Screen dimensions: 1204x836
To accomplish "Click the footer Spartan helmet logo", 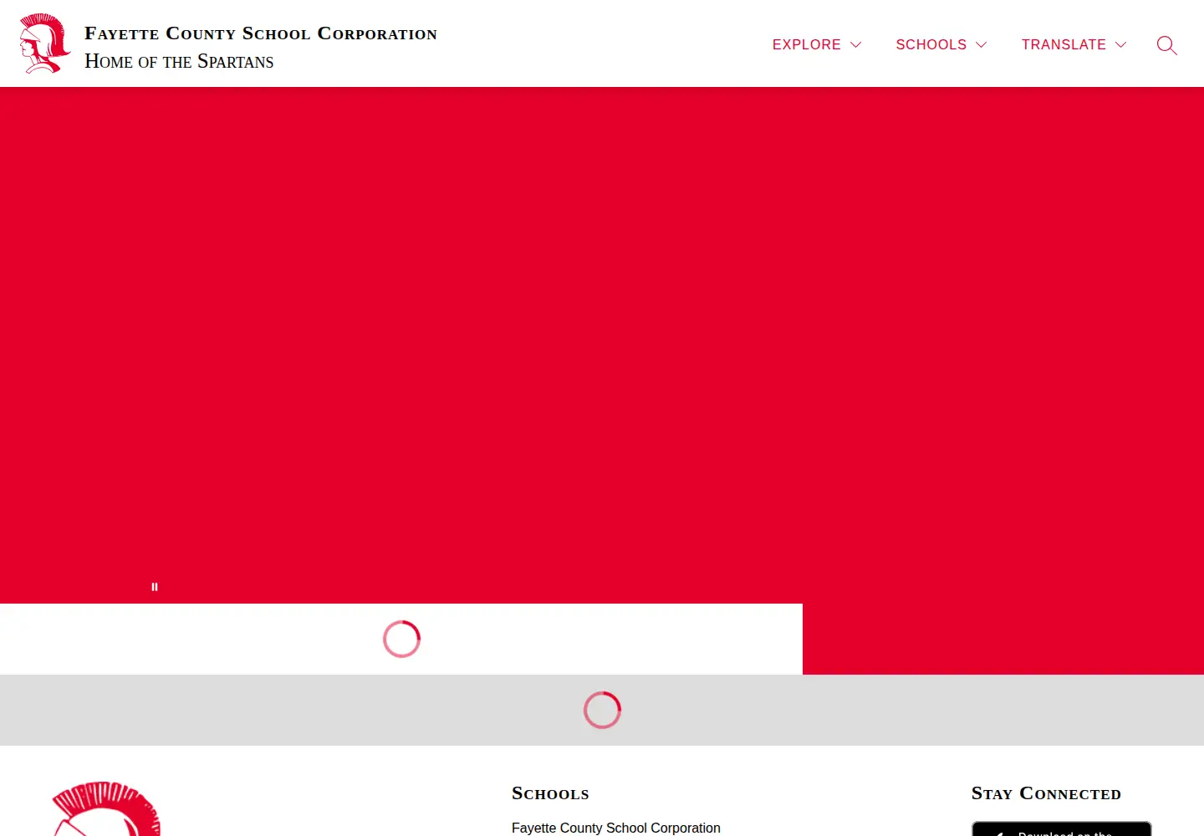I will pyautogui.click(x=106, y=808).
